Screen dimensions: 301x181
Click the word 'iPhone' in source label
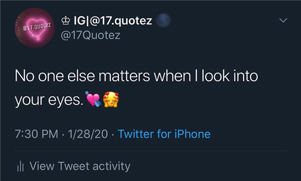pos(193,134)
